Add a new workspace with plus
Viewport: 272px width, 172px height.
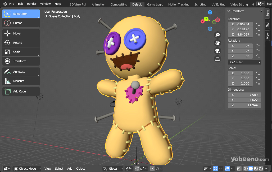click(253, 4)
